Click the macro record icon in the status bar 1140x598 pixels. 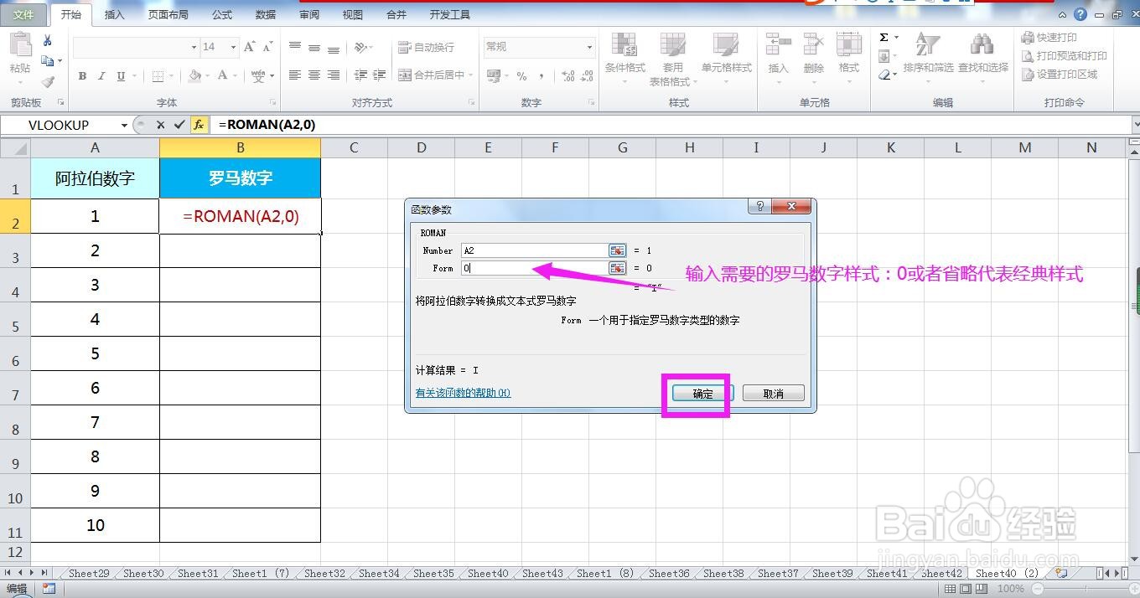pos(49,589)
